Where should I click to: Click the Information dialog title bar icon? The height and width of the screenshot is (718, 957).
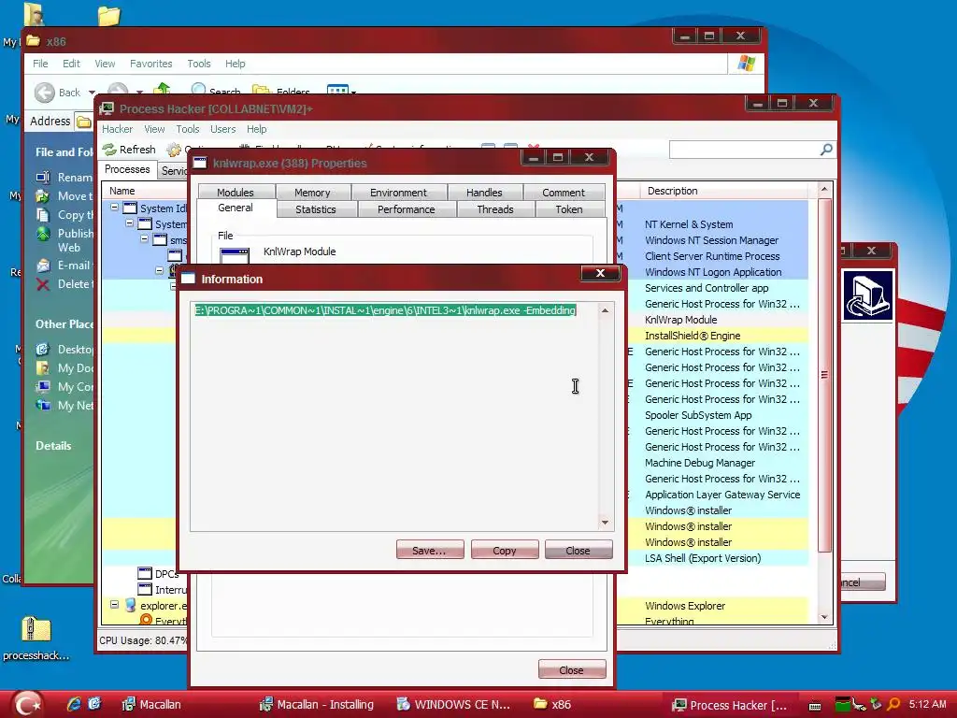coord(188,279)
